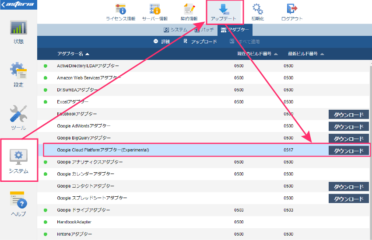This screenshot has width=372, height=240.
Task: Select the Google アナリティクスアダプター row
Action: coord(204,162)
